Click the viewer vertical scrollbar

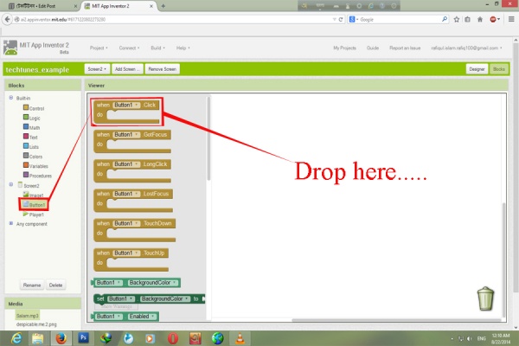tap(503, 259)
